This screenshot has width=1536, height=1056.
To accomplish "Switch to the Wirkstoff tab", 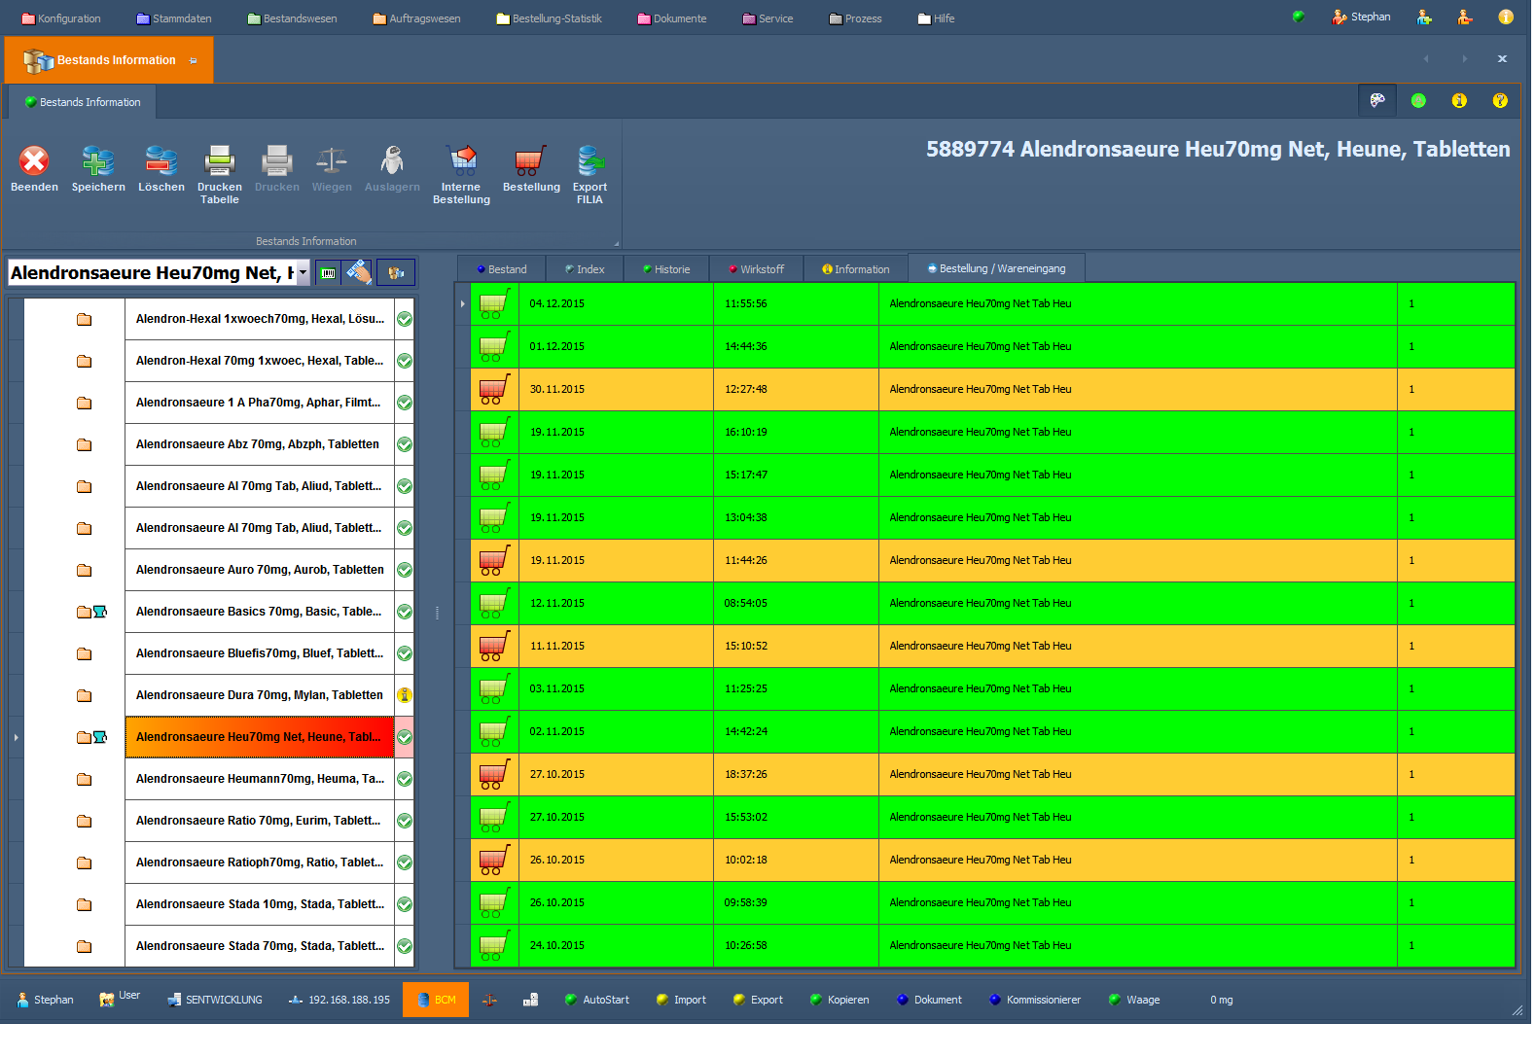I will point(756,269).
